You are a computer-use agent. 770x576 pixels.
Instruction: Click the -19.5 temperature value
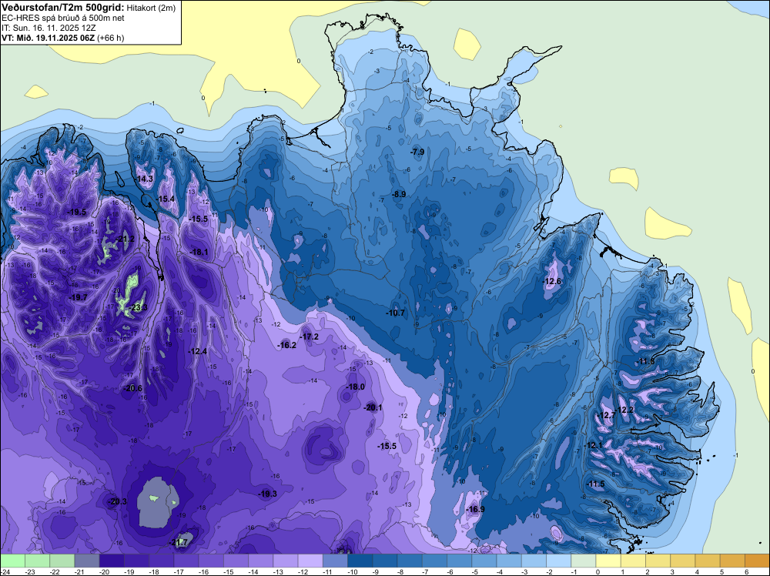76,212
